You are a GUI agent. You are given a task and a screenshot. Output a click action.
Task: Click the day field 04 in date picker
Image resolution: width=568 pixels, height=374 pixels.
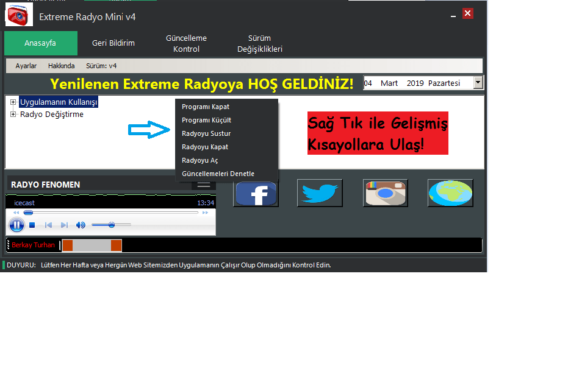pyautogui.click(x=368, y=83)
